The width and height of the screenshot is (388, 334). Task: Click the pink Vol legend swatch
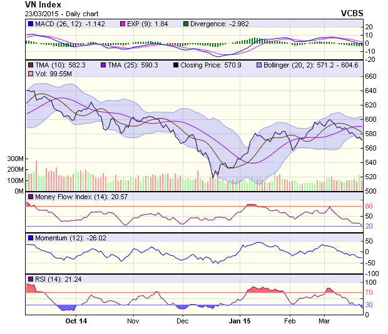(30, 74)
